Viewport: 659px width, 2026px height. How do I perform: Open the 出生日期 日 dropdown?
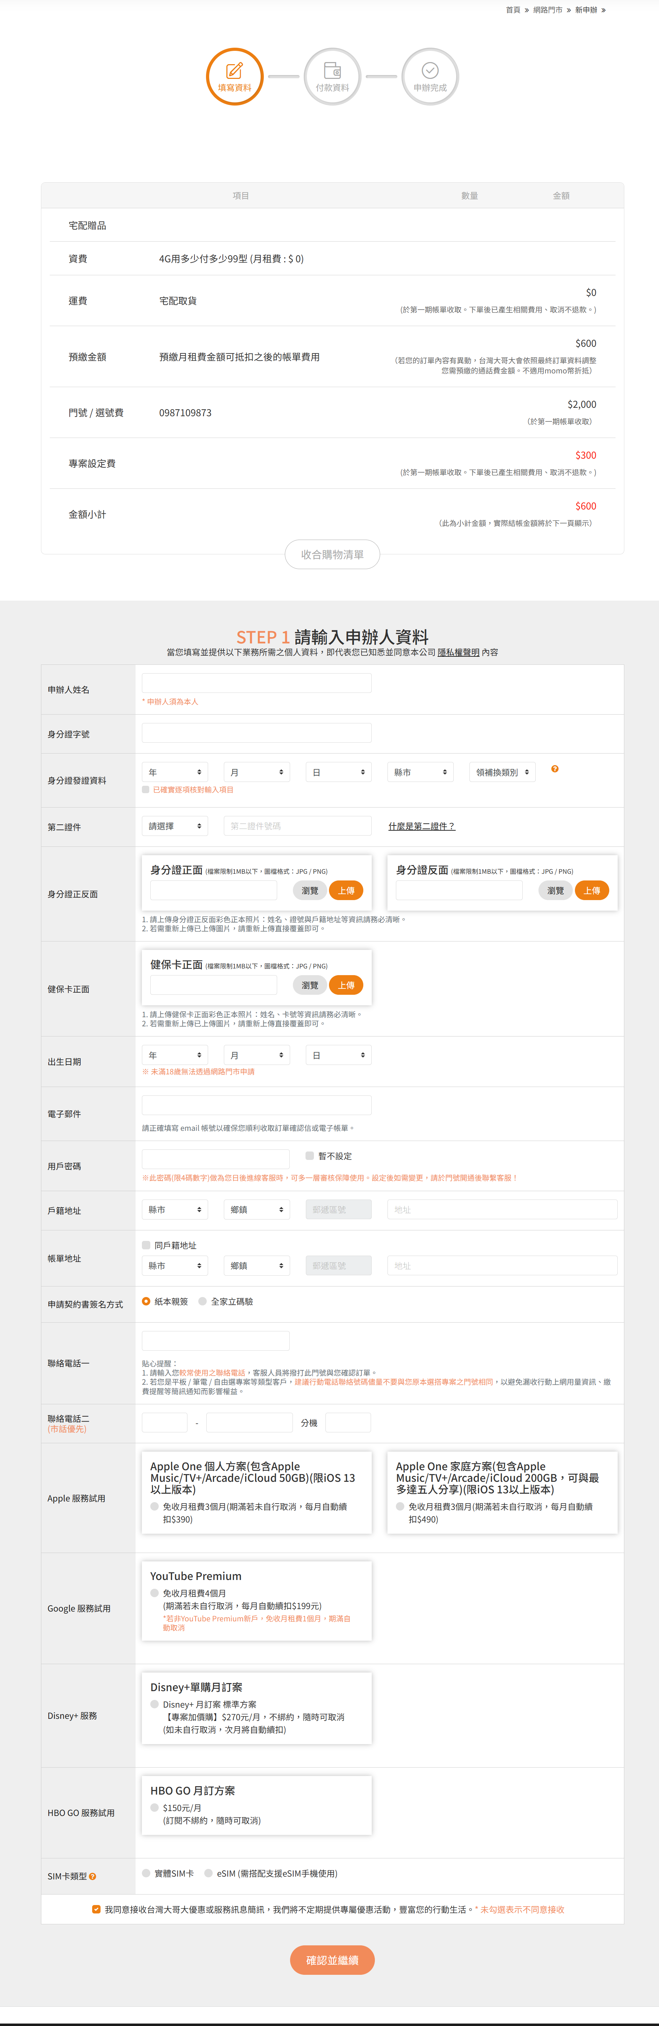click(338, 1055)
